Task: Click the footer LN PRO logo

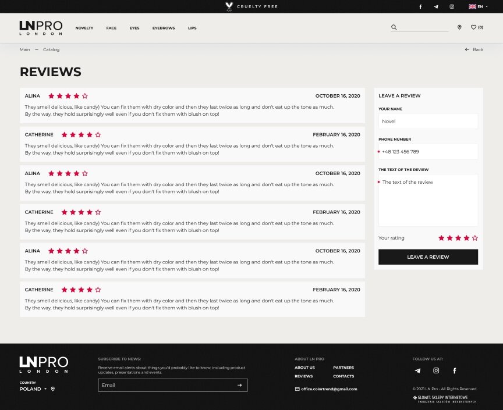Action: tap(44, 365)
